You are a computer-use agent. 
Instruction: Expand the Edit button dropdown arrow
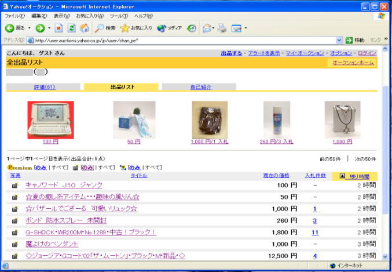(246, 28)
